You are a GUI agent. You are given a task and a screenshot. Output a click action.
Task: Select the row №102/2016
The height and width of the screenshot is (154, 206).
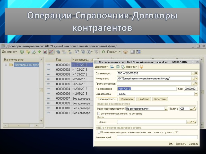pos(69,70)
